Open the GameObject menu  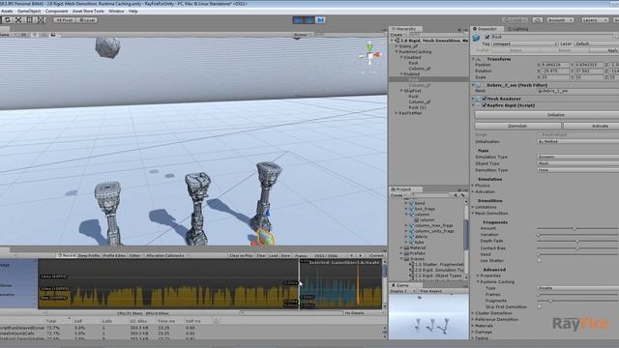tap(29, 11)
